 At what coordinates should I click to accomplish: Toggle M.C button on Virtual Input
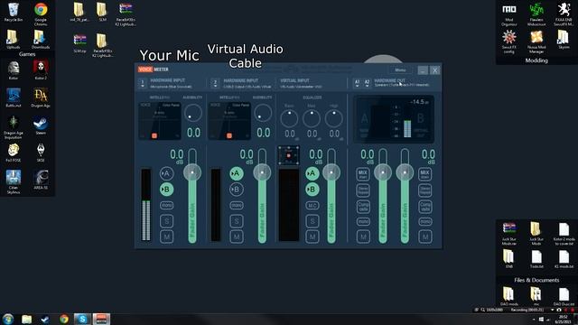312,206
